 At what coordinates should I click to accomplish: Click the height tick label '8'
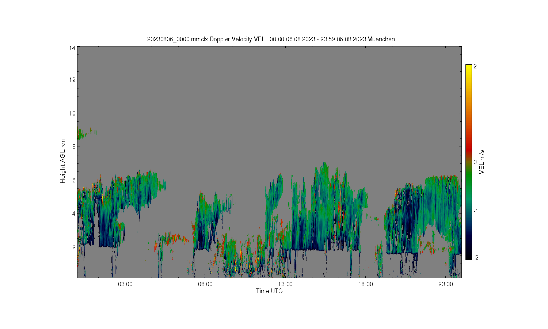[74, 147]
